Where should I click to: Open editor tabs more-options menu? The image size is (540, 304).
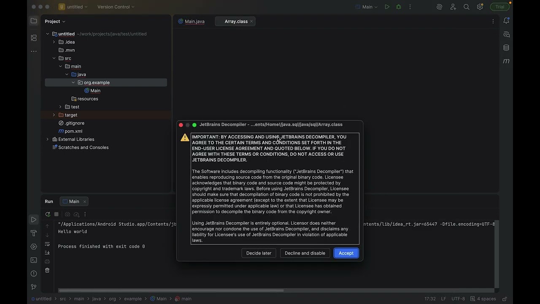click(x=493, y=22)
